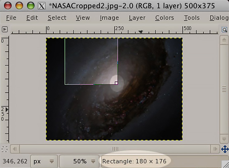Click the scroll up arrow button

(224, 40)
